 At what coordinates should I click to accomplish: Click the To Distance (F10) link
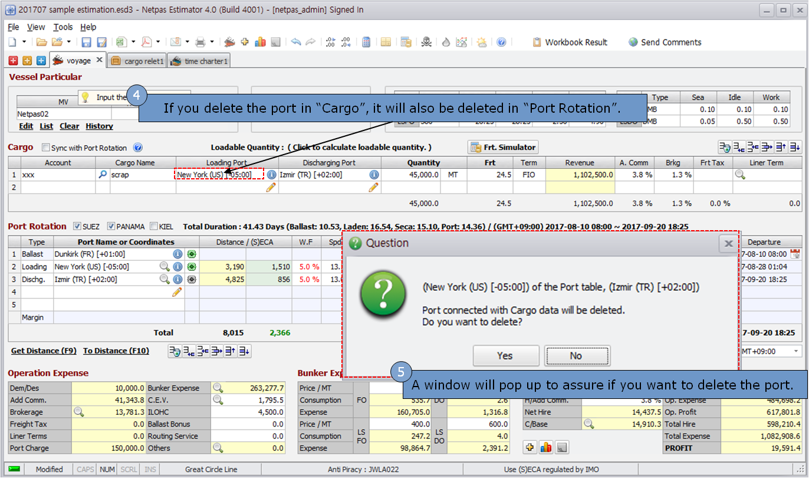tap(116, 351)
